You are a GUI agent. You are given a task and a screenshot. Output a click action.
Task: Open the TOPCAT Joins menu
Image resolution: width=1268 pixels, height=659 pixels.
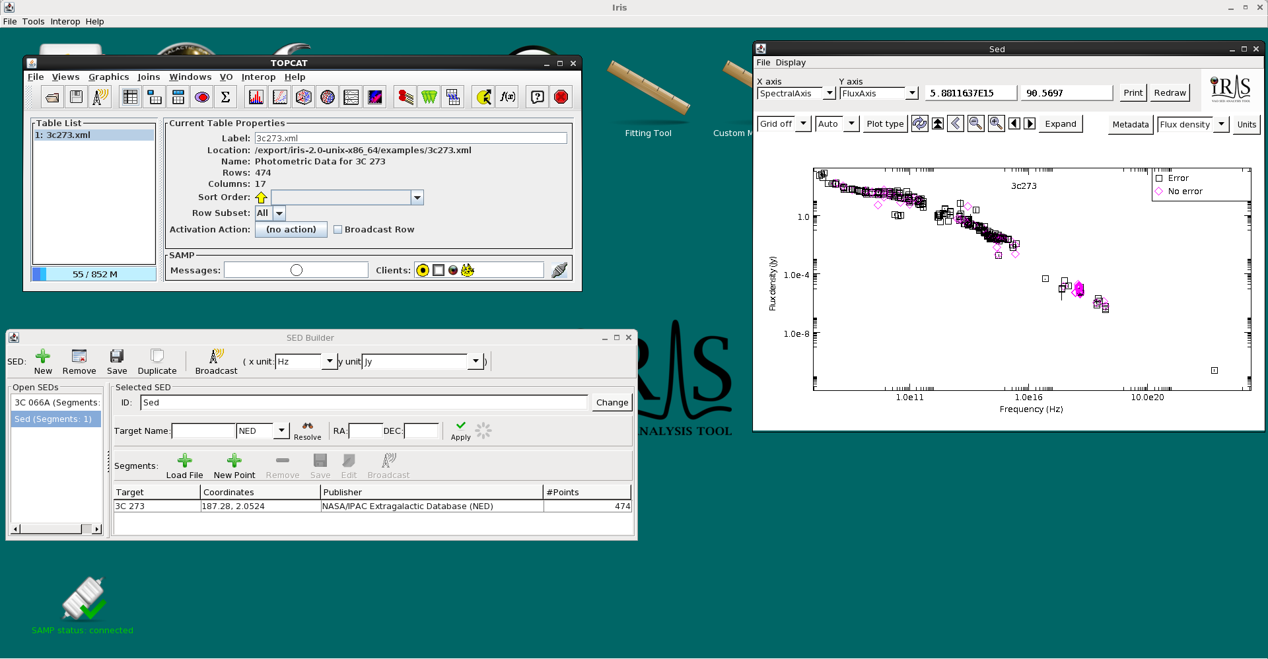(149, 77)
